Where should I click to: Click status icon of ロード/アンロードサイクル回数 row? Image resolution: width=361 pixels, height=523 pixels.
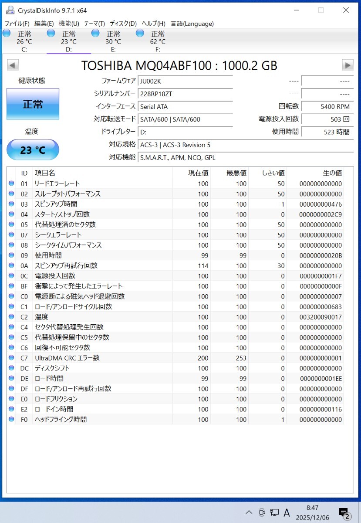(11, 306)
